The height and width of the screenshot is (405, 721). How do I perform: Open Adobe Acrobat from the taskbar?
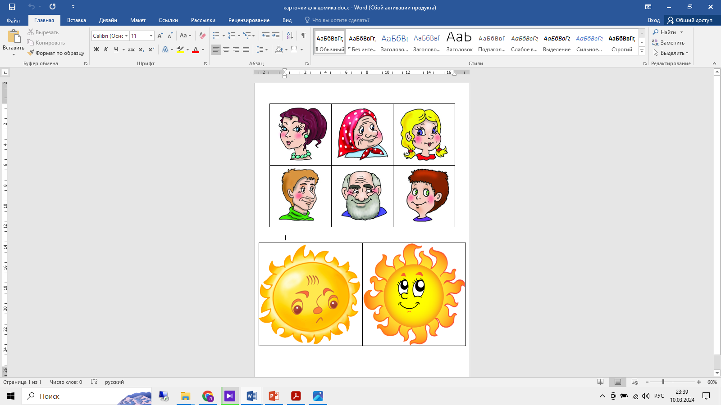[296, 396]
